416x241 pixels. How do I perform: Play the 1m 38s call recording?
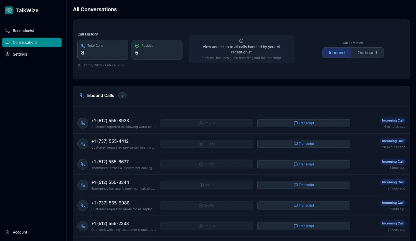click(x=207, y=144)
